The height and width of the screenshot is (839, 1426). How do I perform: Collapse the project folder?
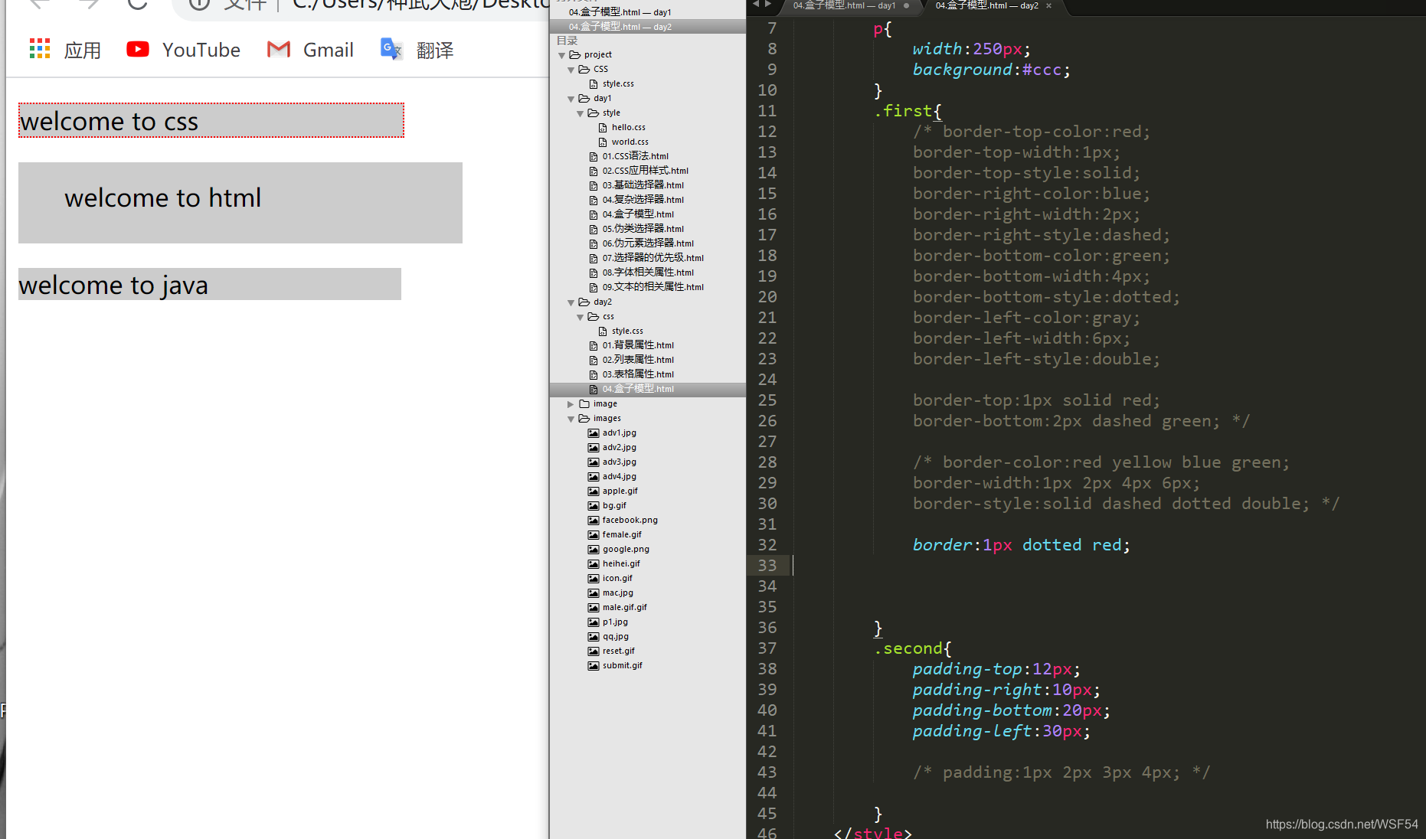click(562, 55)
